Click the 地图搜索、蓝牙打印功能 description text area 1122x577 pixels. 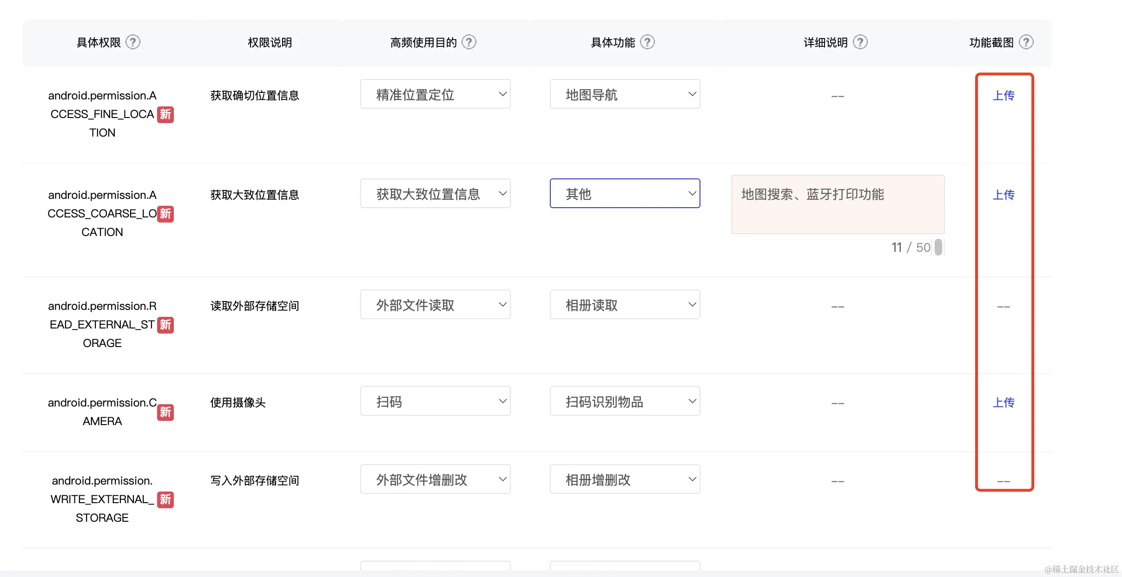838,204
